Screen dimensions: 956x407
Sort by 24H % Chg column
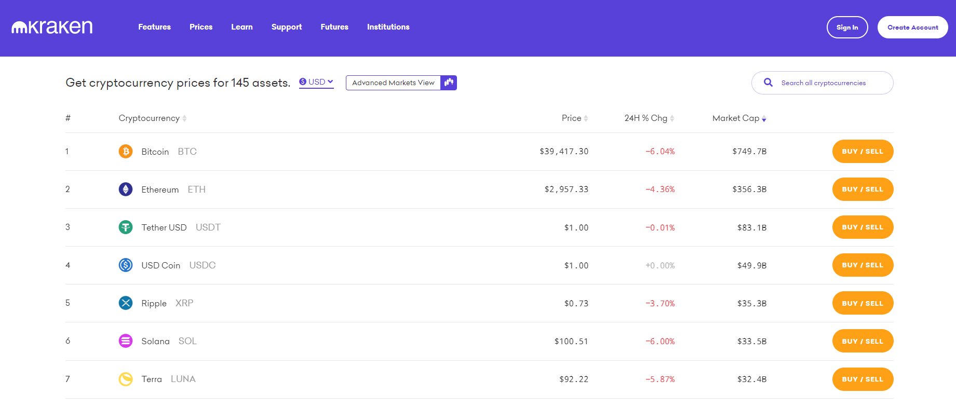649,118
